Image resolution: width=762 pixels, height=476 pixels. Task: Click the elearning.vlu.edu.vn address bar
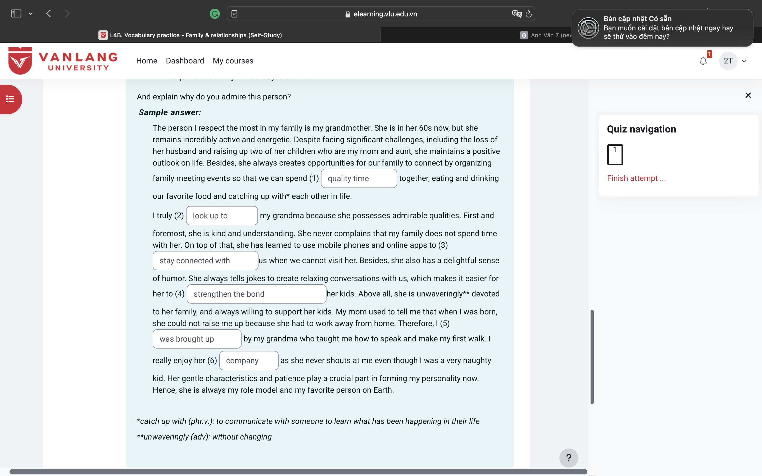[x=381, y=14]
